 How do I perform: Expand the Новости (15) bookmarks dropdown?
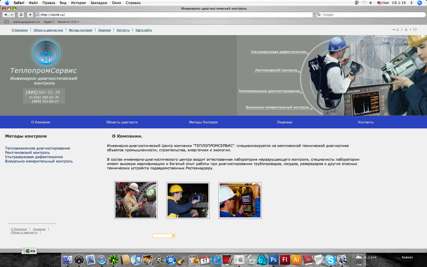68,22
